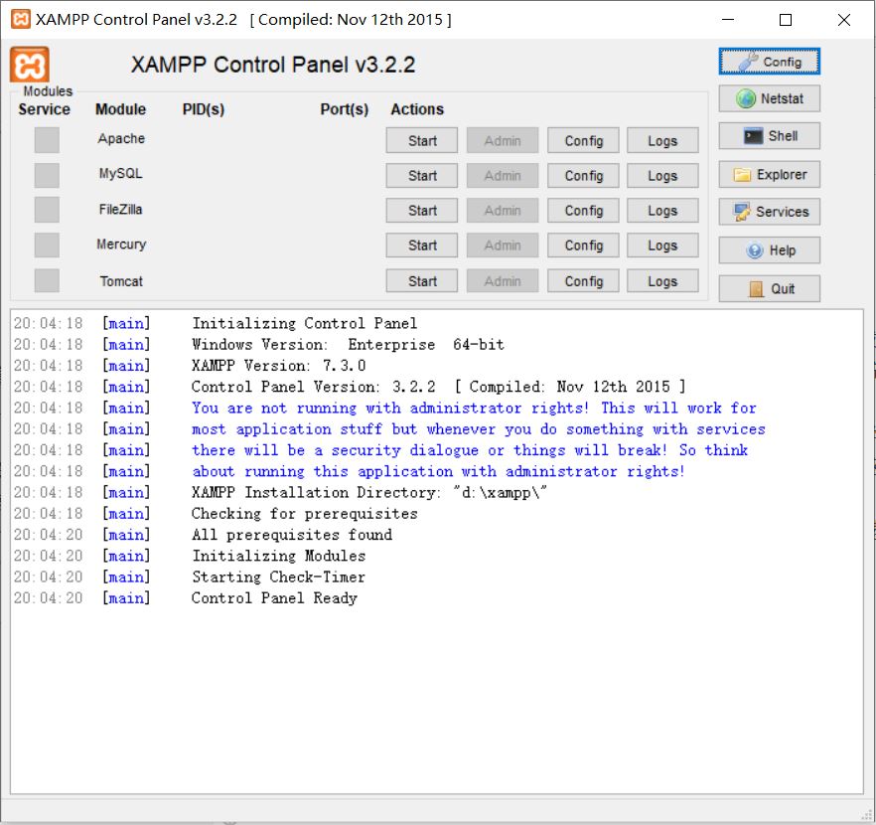876x825 pixels.
Task: Click log line 'XAMPP Installation Directory'
Action: (x=369, y=492)
